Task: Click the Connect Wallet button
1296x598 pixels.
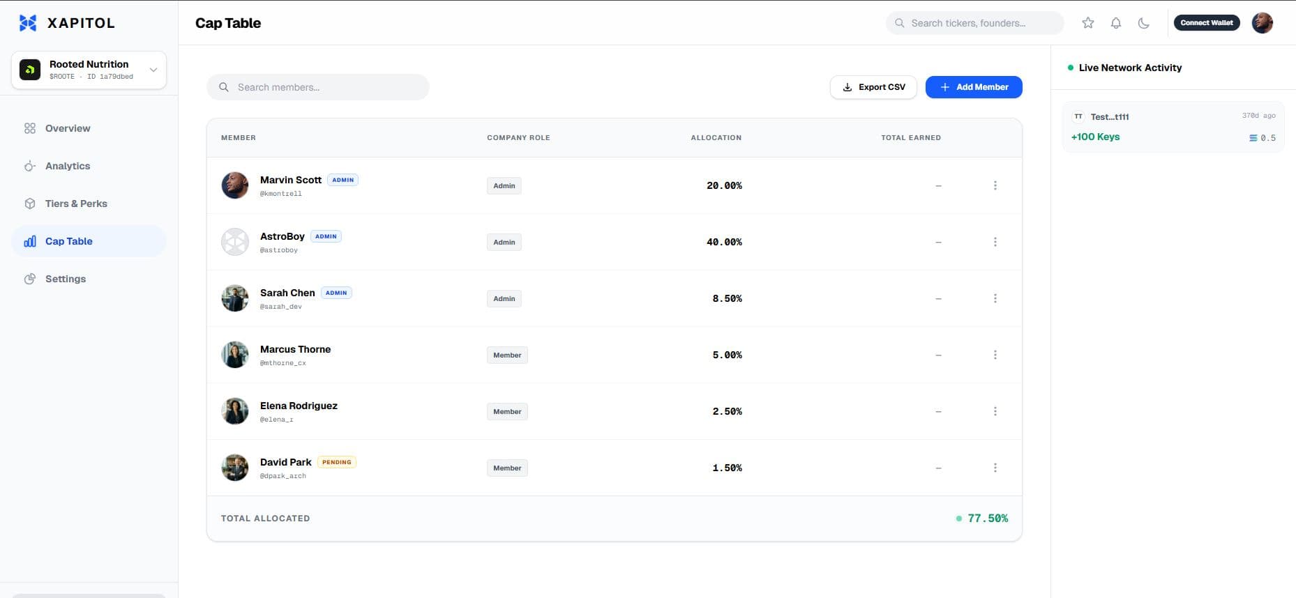Action: [x=1207, y=23]
